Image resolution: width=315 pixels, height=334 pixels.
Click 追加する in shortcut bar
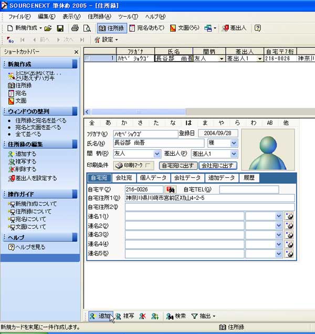tap(22, 154)
